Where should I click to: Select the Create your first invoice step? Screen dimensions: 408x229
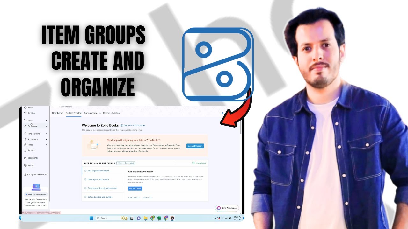tap(103, 179)
